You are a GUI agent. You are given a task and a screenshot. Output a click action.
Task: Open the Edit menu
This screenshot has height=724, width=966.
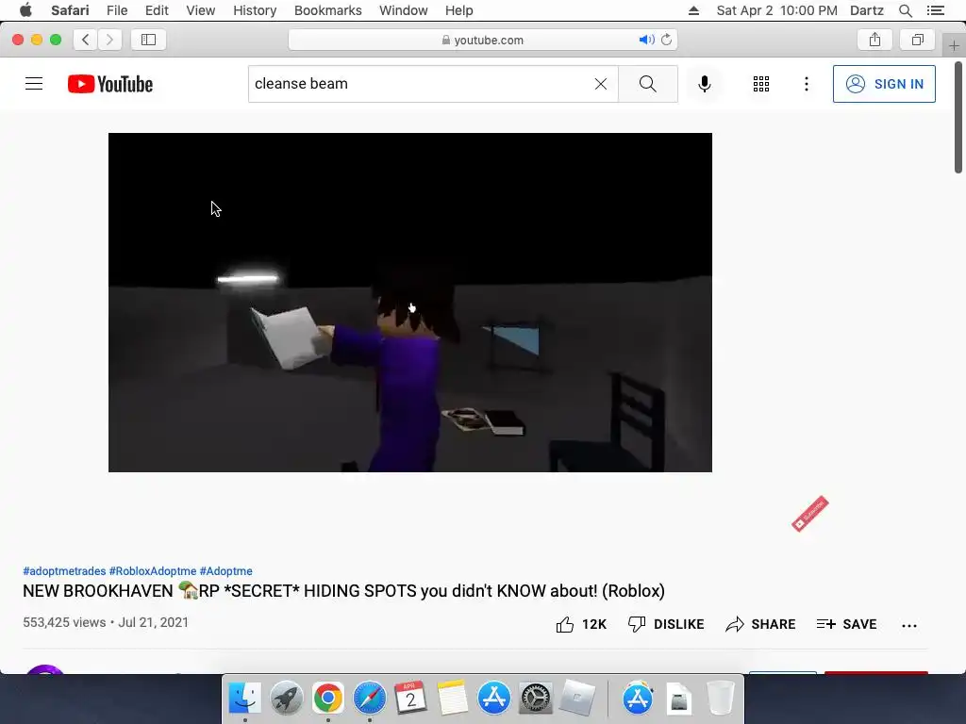pos(157,10)
